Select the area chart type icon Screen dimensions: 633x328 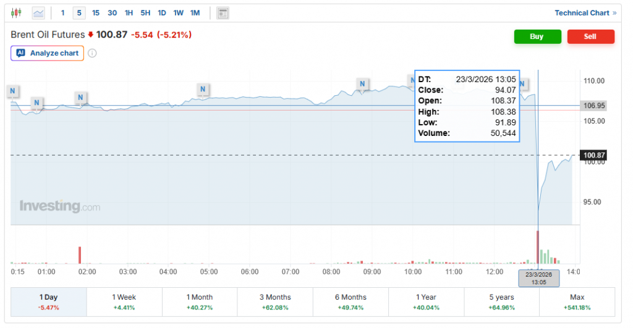pyautogui.click(x=38, y=13)
